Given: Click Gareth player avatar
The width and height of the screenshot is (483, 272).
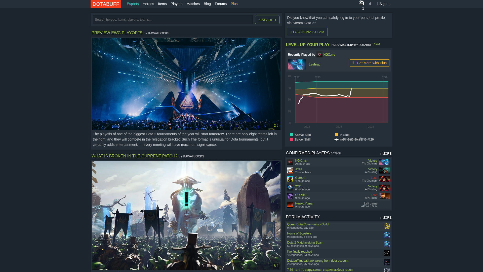Looking at the screenshot, I should (290, 179).
